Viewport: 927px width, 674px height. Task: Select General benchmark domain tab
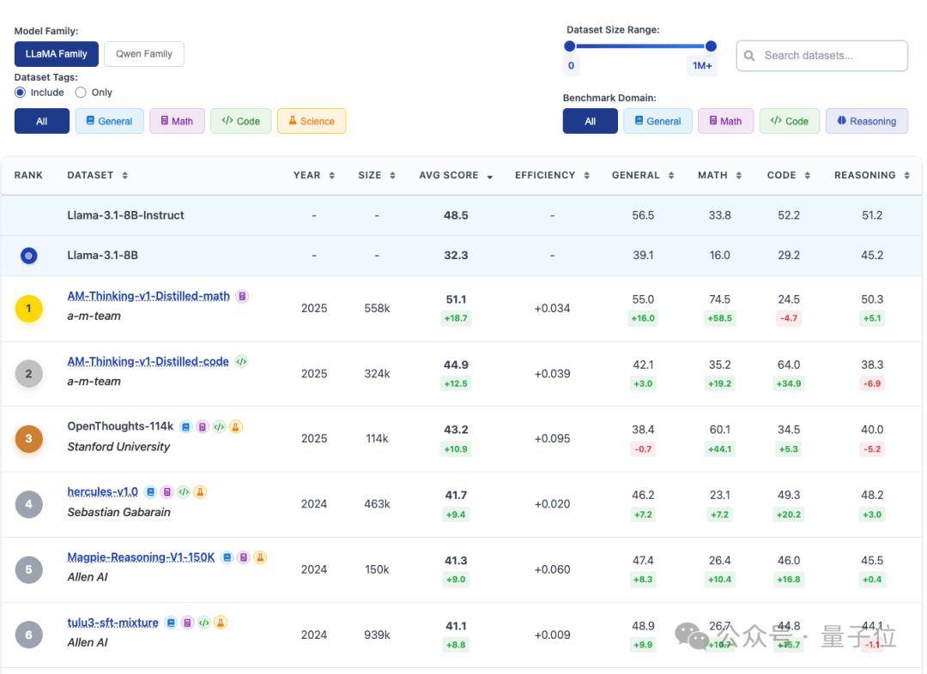657,121
